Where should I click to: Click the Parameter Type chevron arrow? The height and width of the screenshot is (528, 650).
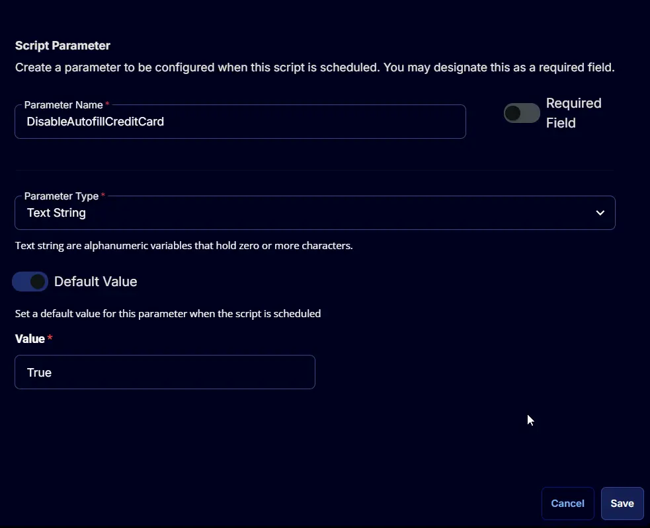click(600, 213)
